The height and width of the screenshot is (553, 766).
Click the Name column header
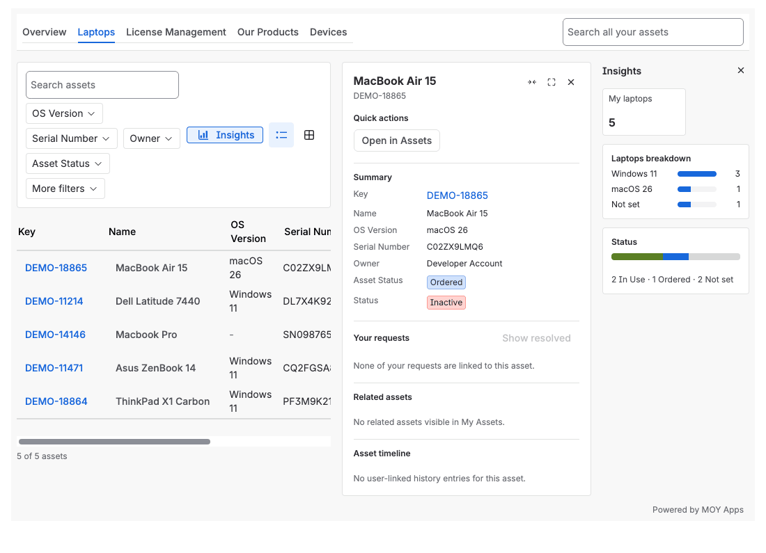pos(122,232)
